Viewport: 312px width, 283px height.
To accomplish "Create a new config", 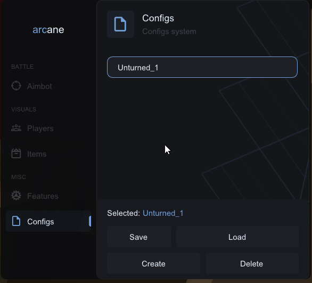I will point(154,263).
